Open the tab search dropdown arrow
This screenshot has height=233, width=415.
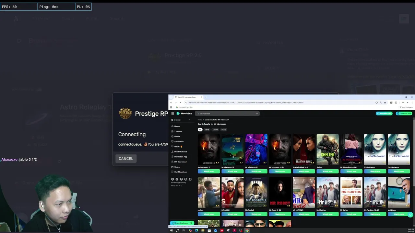pos(171,97)
